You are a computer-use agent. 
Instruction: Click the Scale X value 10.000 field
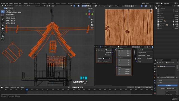124,69
